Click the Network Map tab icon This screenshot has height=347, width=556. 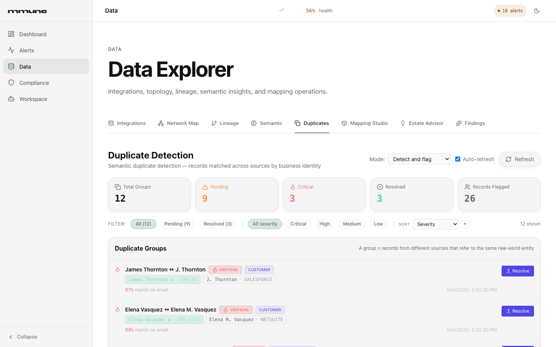pyautogui.click(x=161, y=123)
